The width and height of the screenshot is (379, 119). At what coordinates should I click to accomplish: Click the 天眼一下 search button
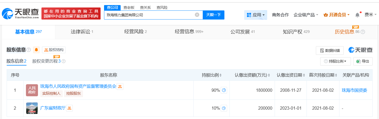[213, 15]
